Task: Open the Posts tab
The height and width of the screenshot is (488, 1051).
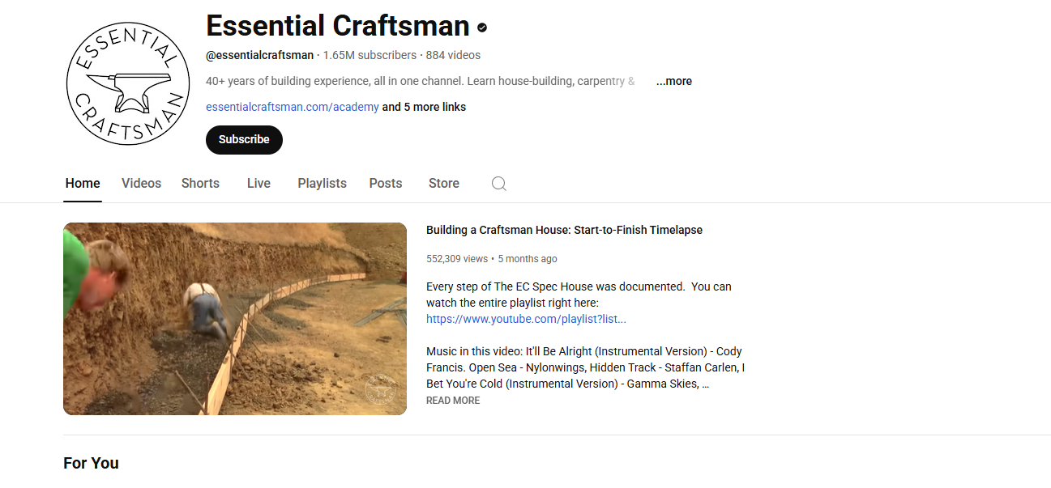Action: click(385, 184)
